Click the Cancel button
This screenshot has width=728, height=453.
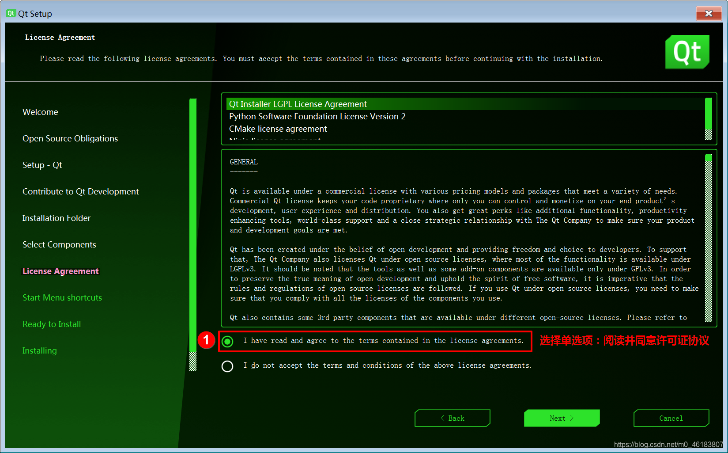pyautogui.click(x=671, y=418)
